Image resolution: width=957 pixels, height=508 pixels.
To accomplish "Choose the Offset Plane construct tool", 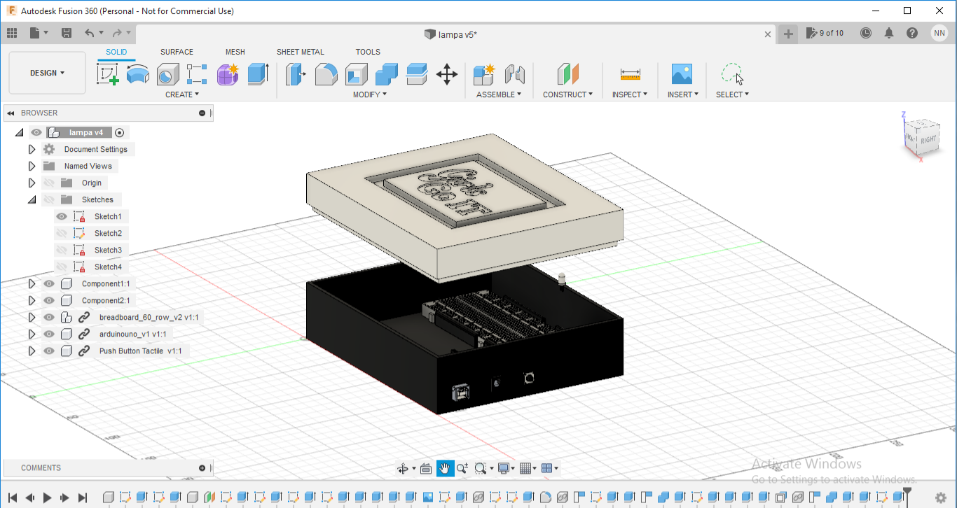I will click(x=567, y=73).
